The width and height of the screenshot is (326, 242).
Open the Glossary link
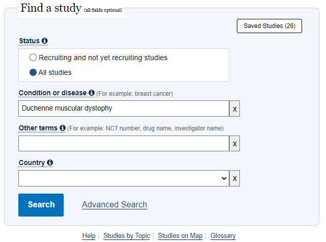[223, 236]
